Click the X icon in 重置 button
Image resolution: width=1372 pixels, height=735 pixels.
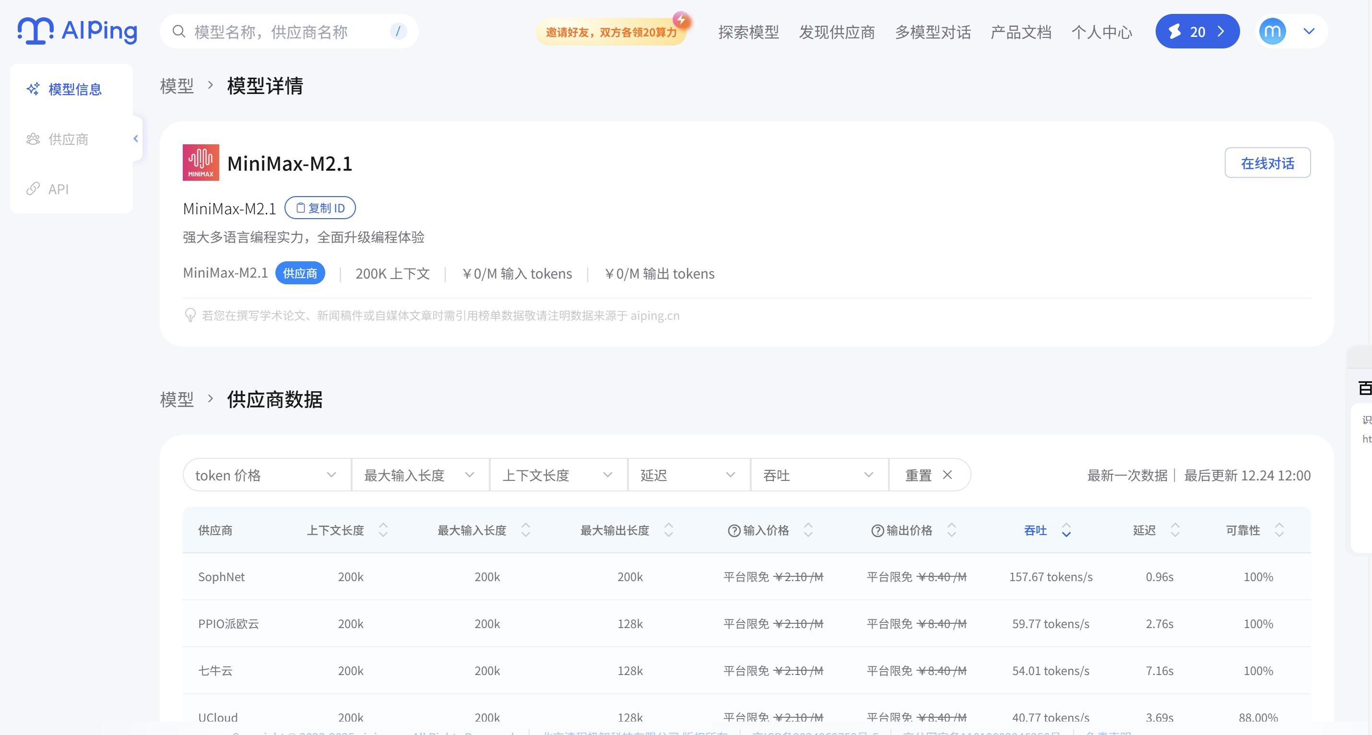coord(947,475)
